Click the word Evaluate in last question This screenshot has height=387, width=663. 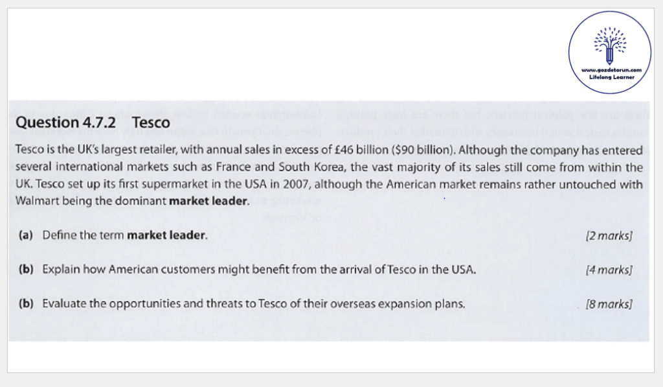click(63, 303)
